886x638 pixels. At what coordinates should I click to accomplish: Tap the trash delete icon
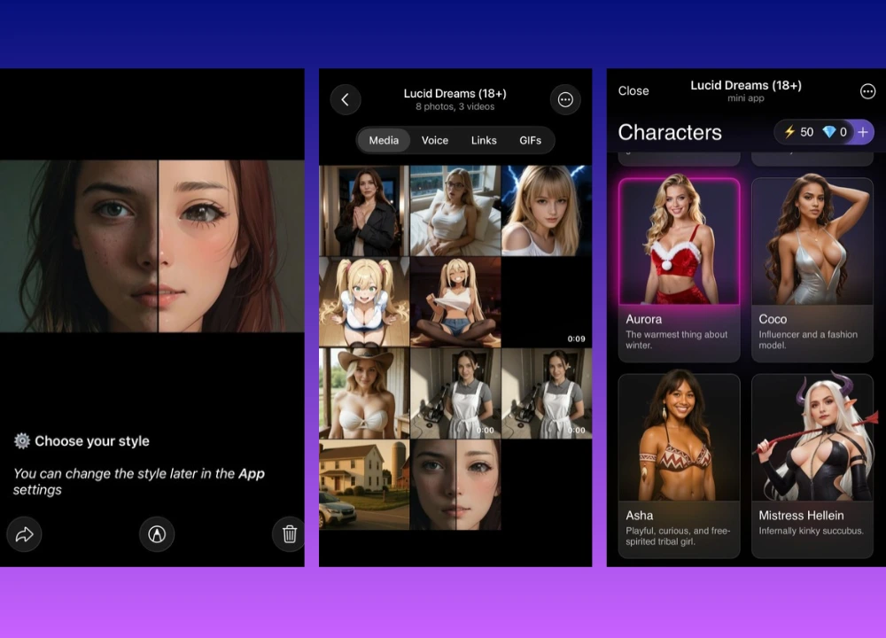290,534
